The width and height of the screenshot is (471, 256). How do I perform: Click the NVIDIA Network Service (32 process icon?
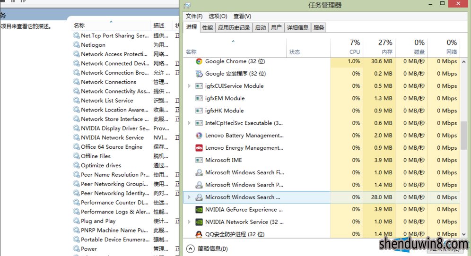click(x=199, y=222)
